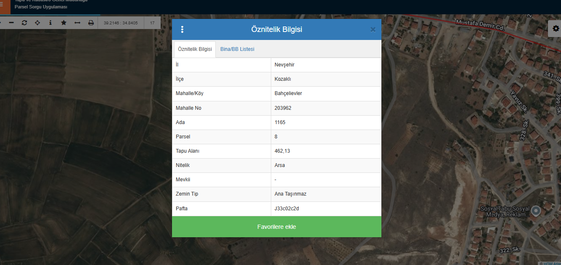Click the Pafta row label
The height and width of the screenshot is (265, 561).
(182, 208)
